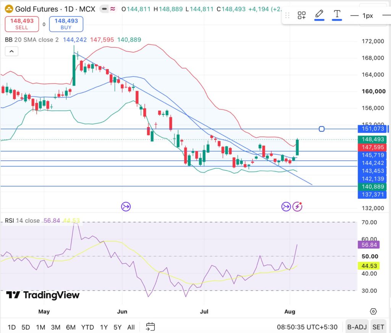Switch to 5D time range

[26, 327]
